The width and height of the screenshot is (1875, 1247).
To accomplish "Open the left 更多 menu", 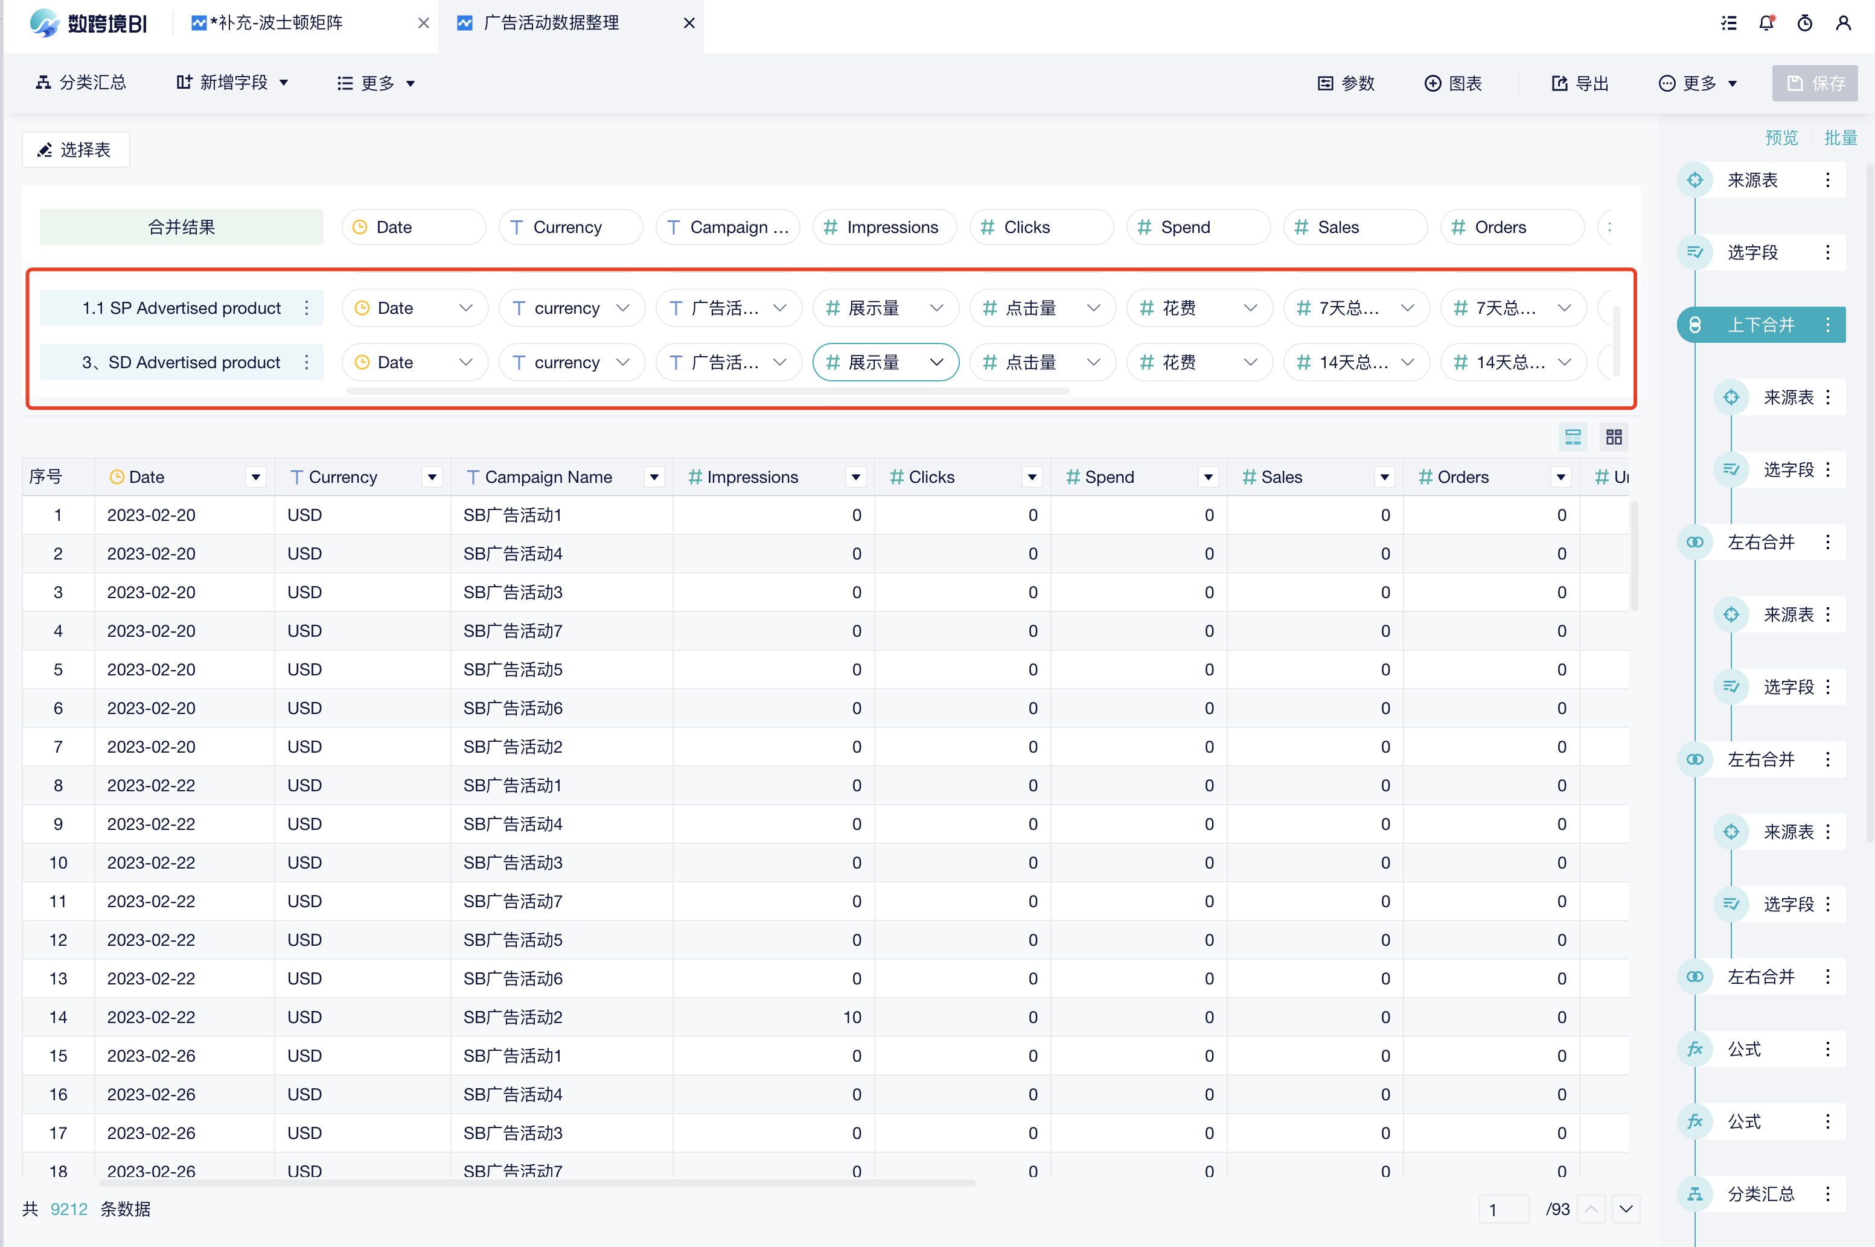I will [376, 83].
